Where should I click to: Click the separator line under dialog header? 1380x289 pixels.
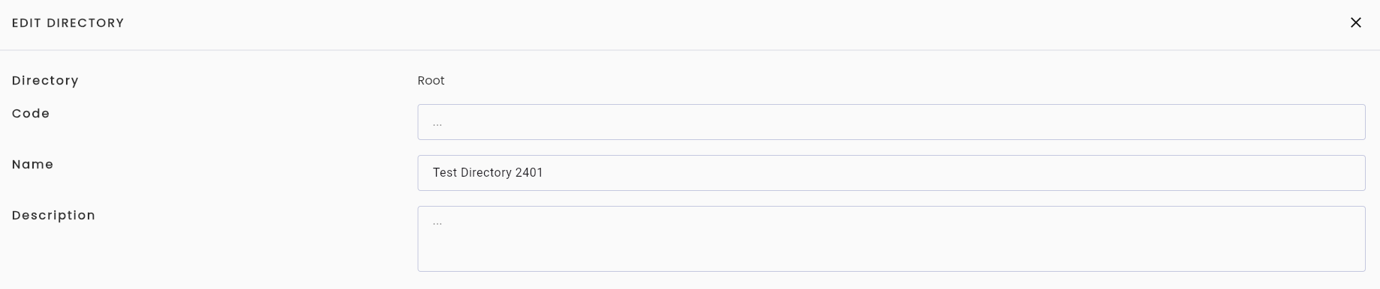tap(690, 50)
